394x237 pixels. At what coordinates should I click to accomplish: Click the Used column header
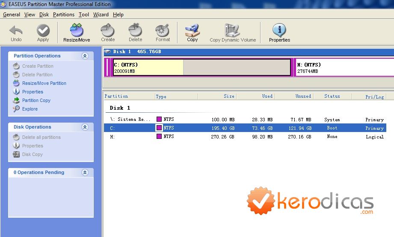tap(256, 96)
